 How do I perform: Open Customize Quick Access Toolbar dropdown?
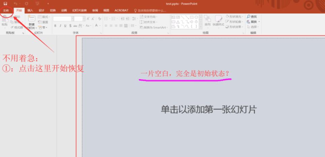(x=48, y=4)
